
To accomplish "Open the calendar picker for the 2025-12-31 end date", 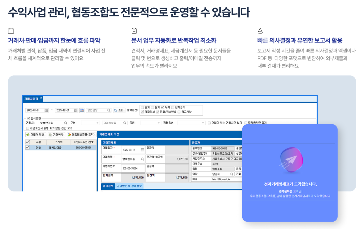I will [76, 110].
